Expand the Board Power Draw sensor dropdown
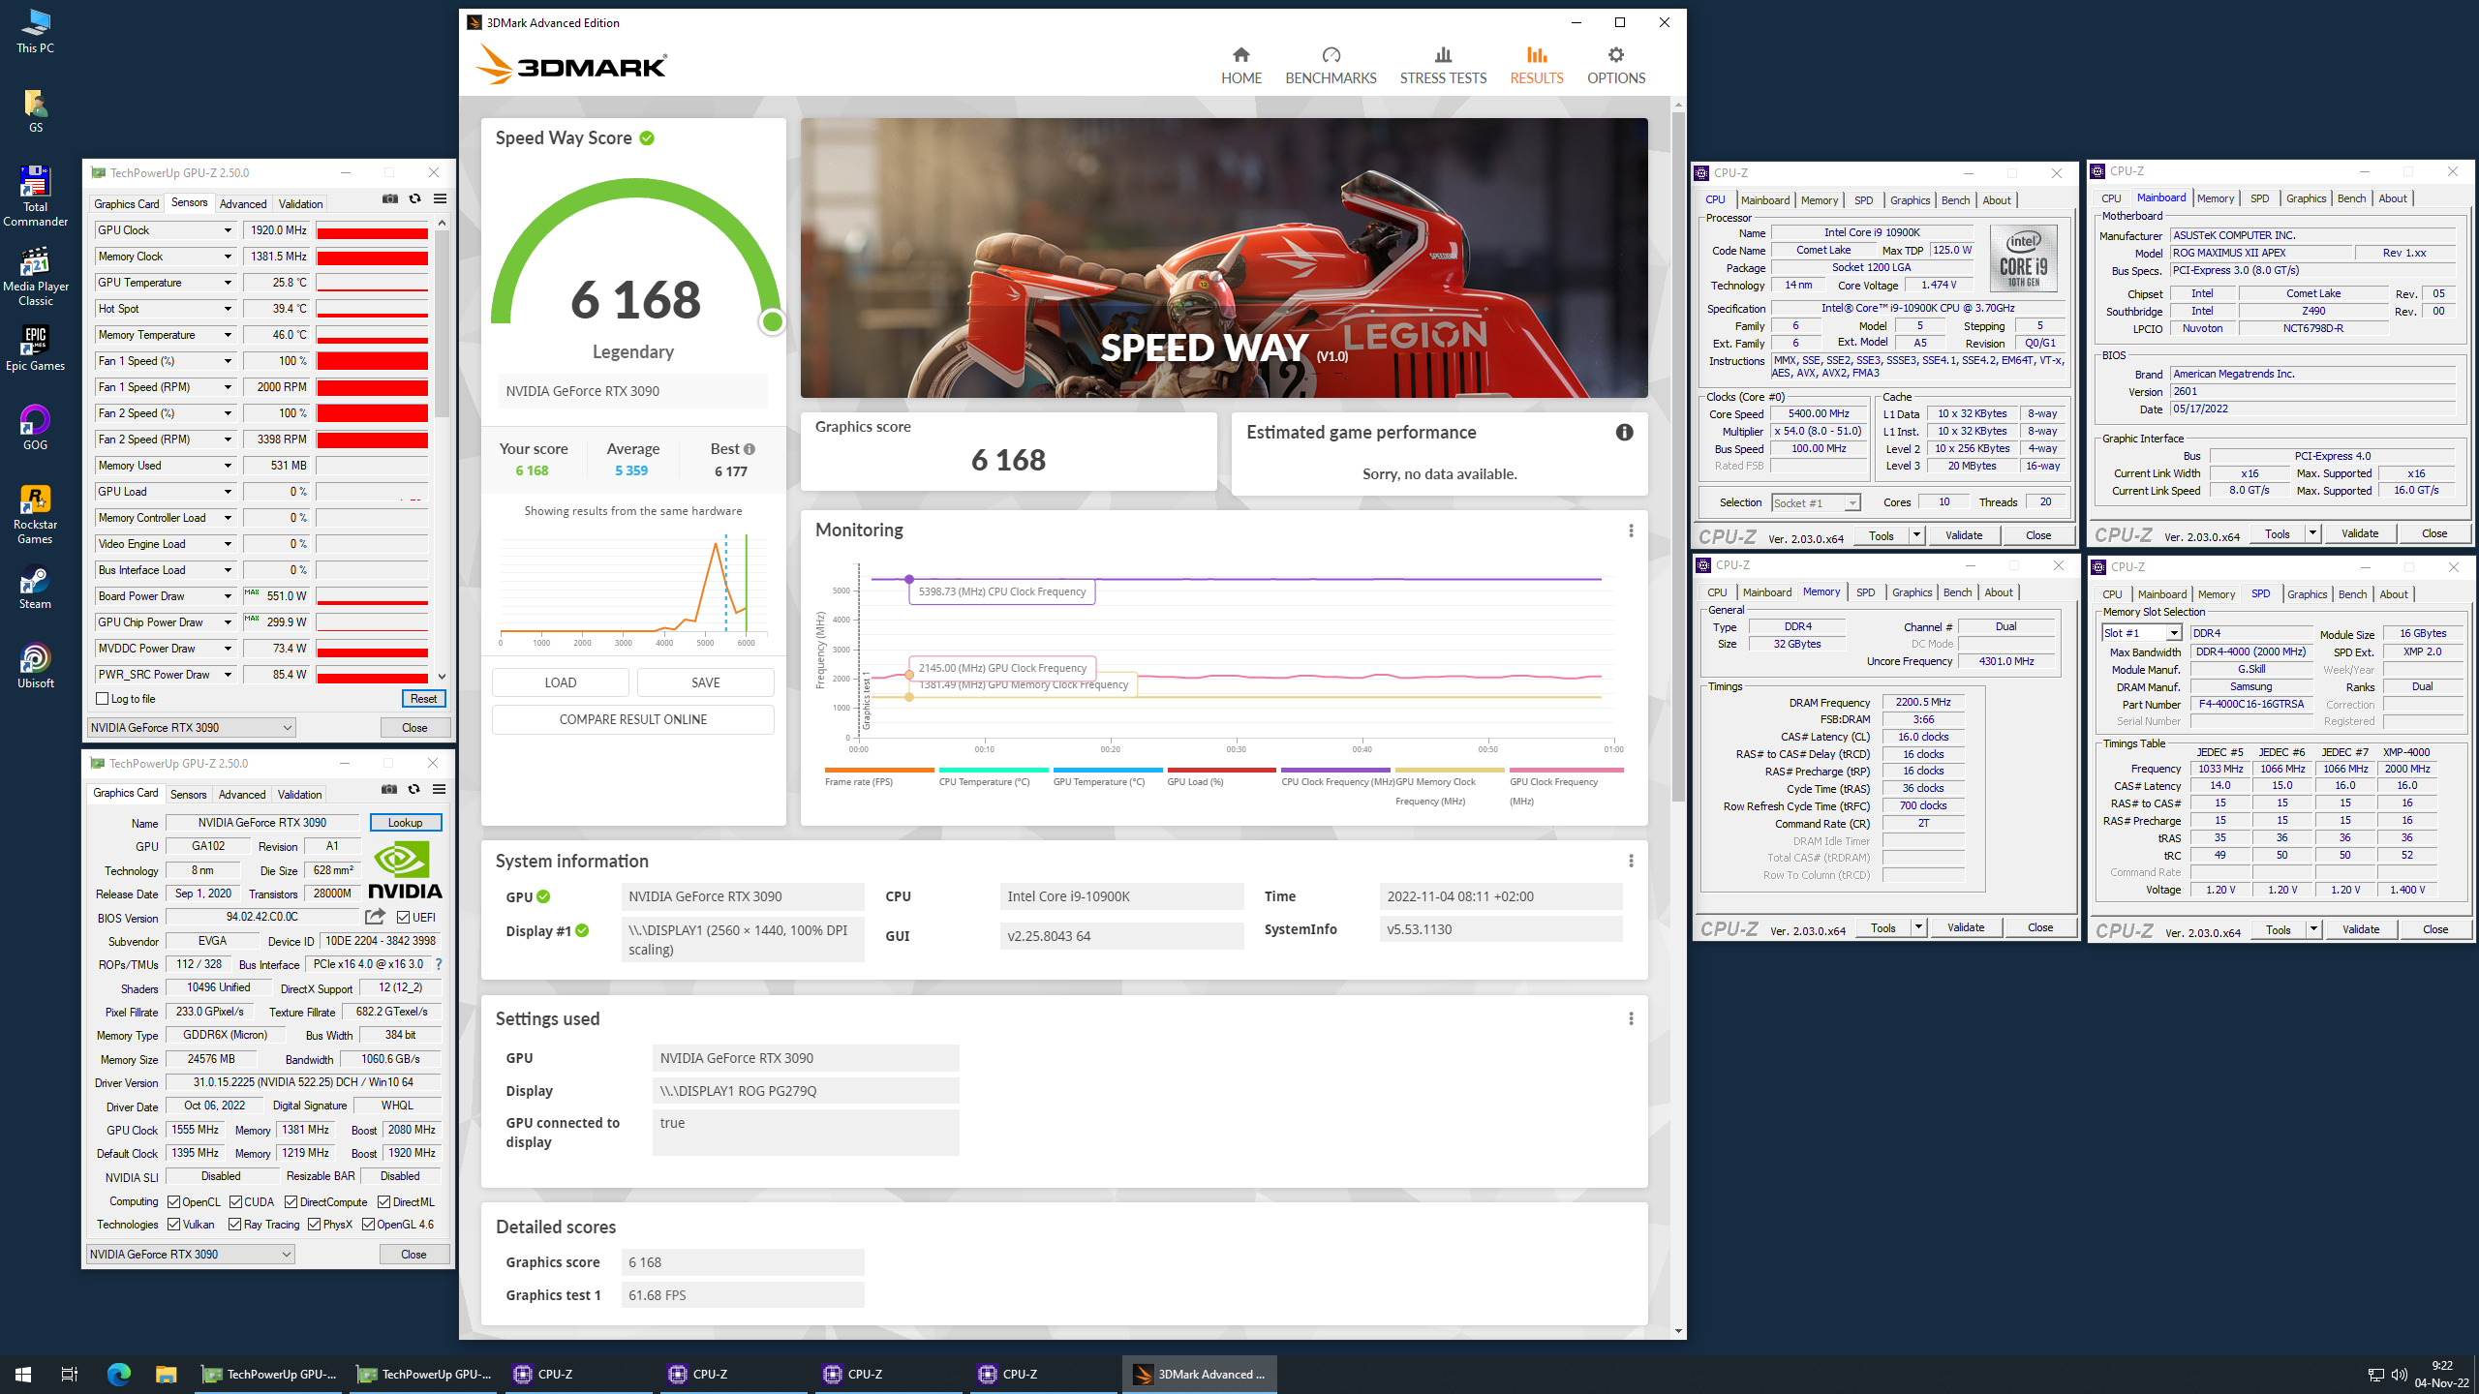2479x1394 pixels. (x=228, y=596)
